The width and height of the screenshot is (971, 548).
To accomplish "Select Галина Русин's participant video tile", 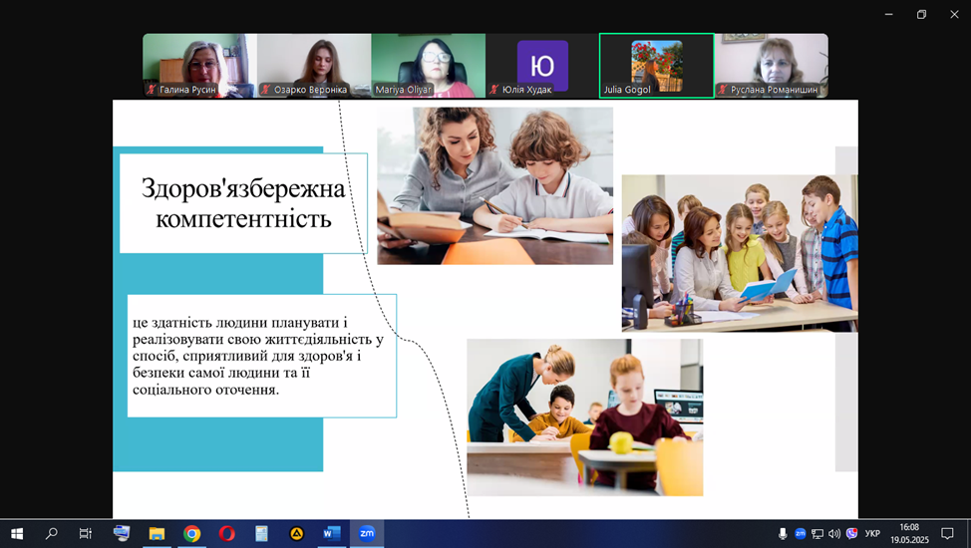I will 199,66.
